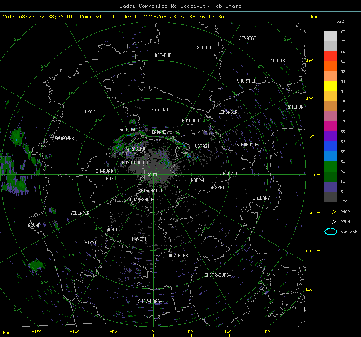Screen dimensions: 361x337
Task: Click the SINDGI city label
Action: [x=204, y=48]
